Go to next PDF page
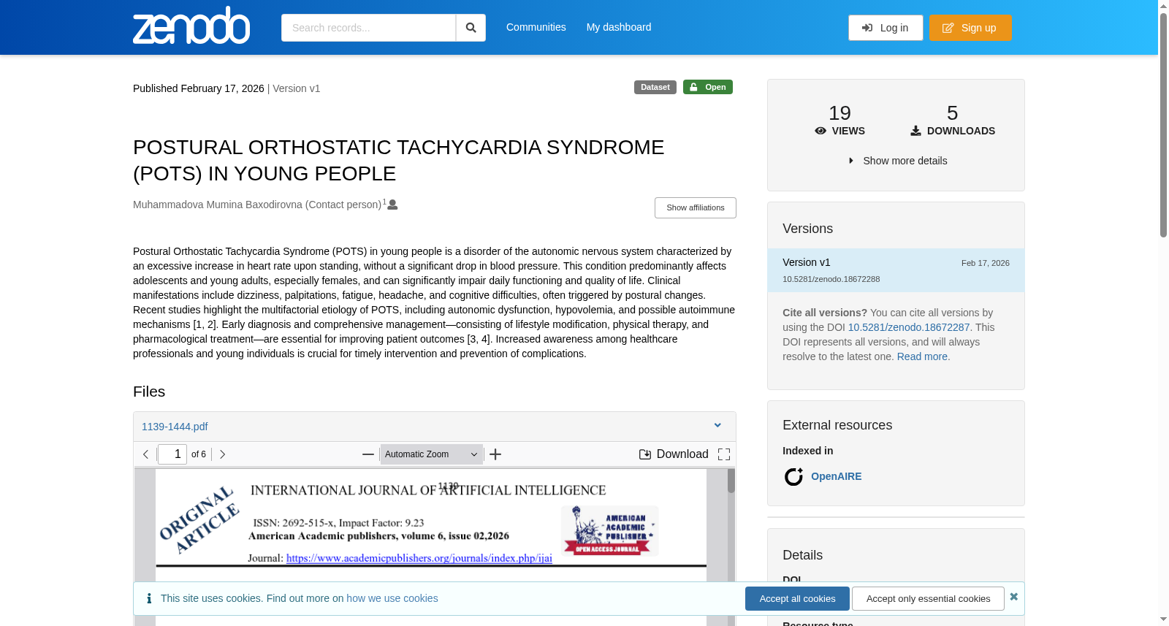Viewport: 1169px width, 626px height. [223, 454]
